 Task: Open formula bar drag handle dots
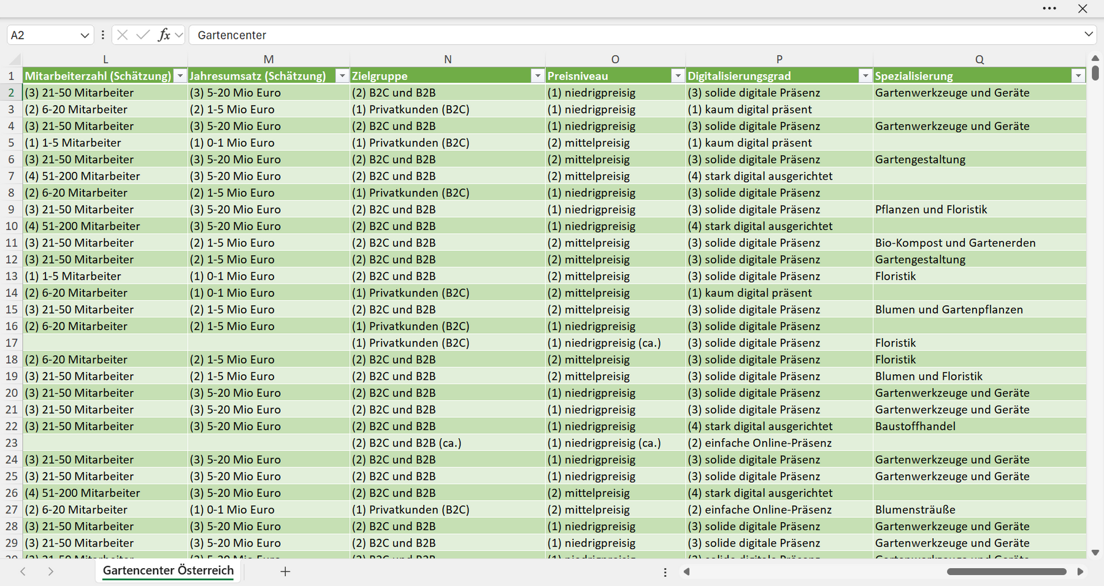coord(102,35)
